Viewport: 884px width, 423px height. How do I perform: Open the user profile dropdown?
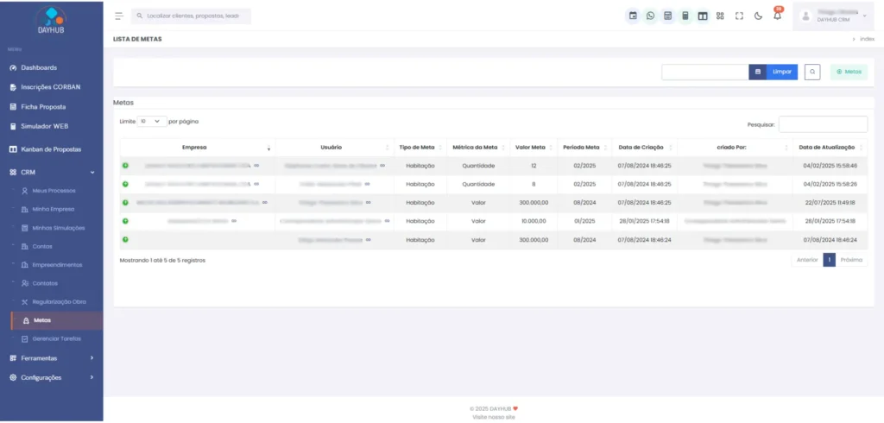pos(836,16)
